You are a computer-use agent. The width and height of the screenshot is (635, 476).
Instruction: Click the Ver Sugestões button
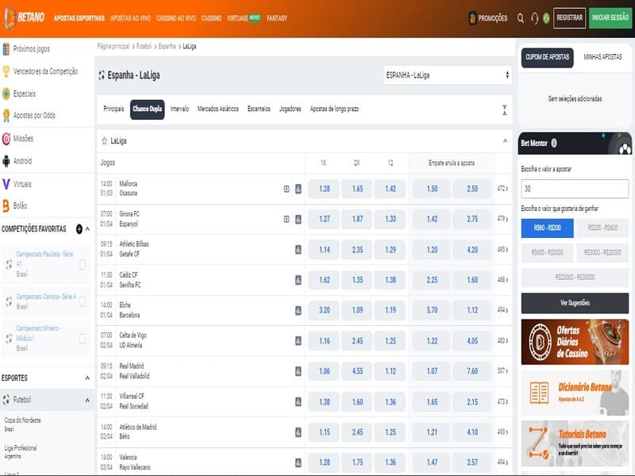pos(575,303)
